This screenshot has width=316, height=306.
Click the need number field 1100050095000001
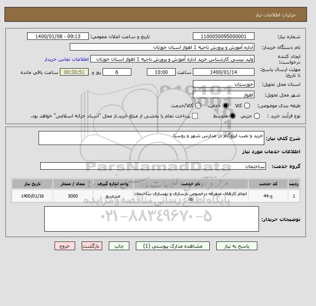coord(224,36)
